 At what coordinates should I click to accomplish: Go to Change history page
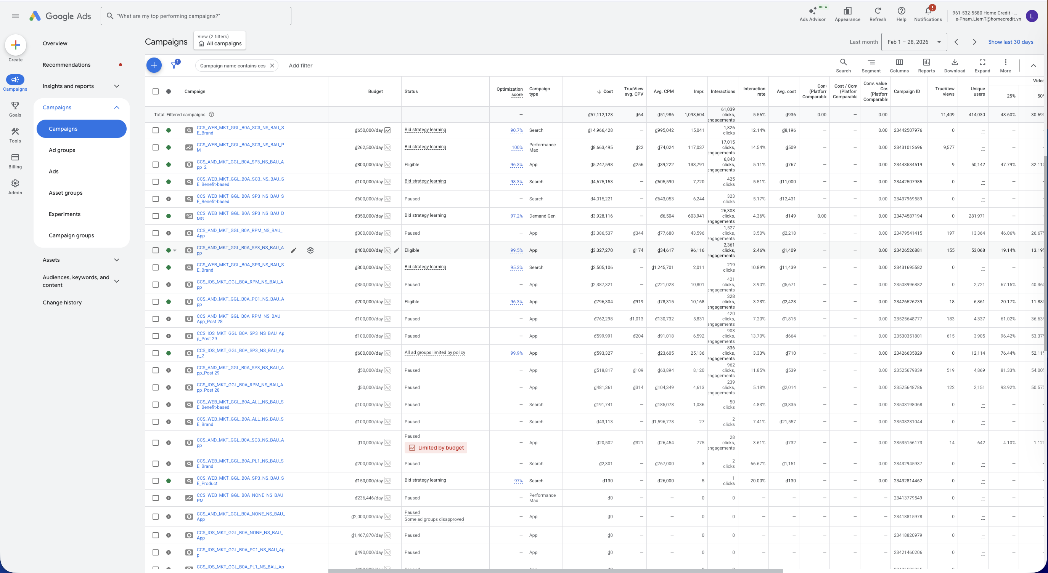point(62,303)
